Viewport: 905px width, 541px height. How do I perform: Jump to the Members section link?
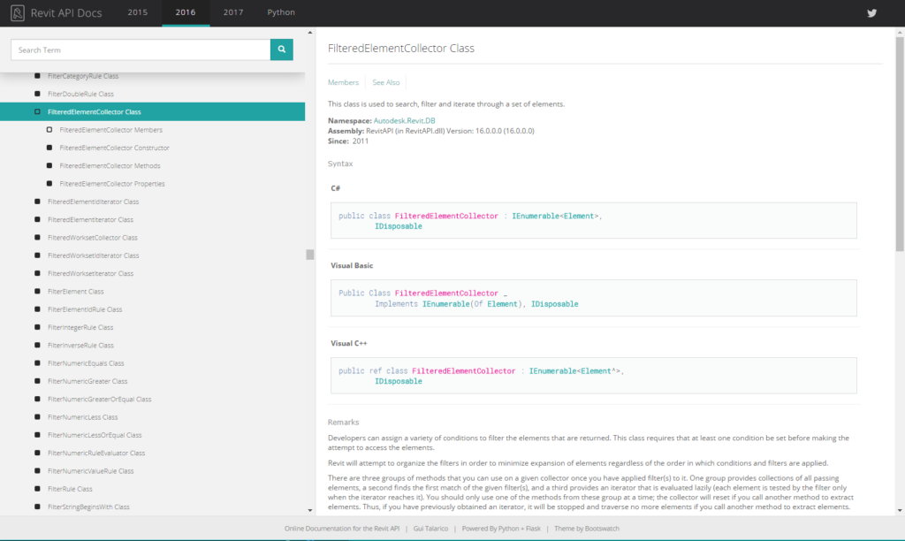(x=344, y=82)
